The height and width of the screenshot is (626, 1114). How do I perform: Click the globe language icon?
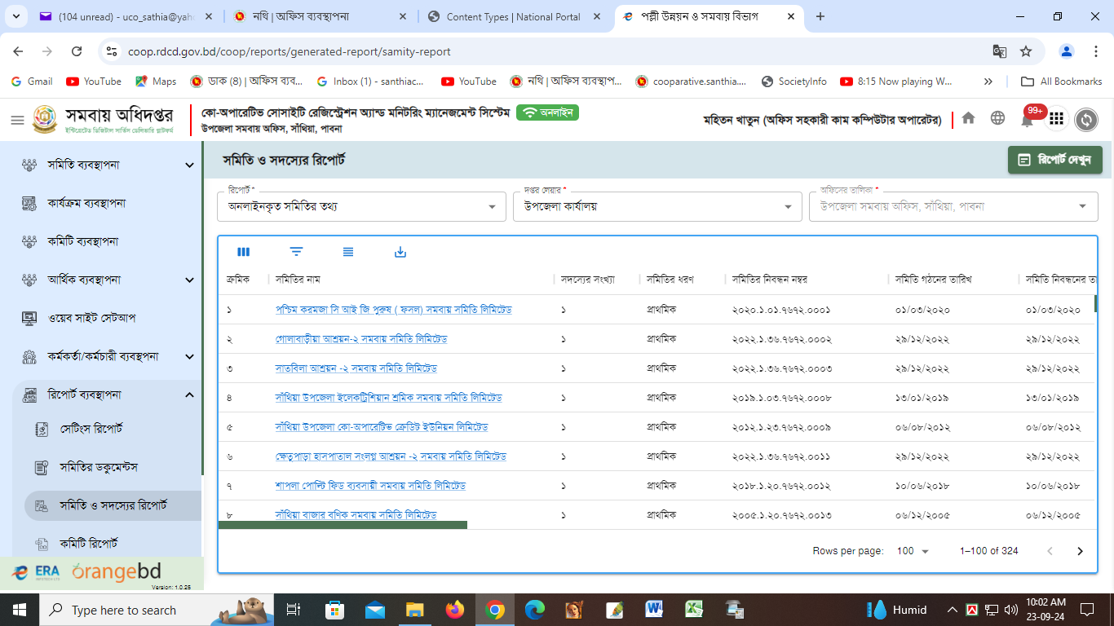997,118
